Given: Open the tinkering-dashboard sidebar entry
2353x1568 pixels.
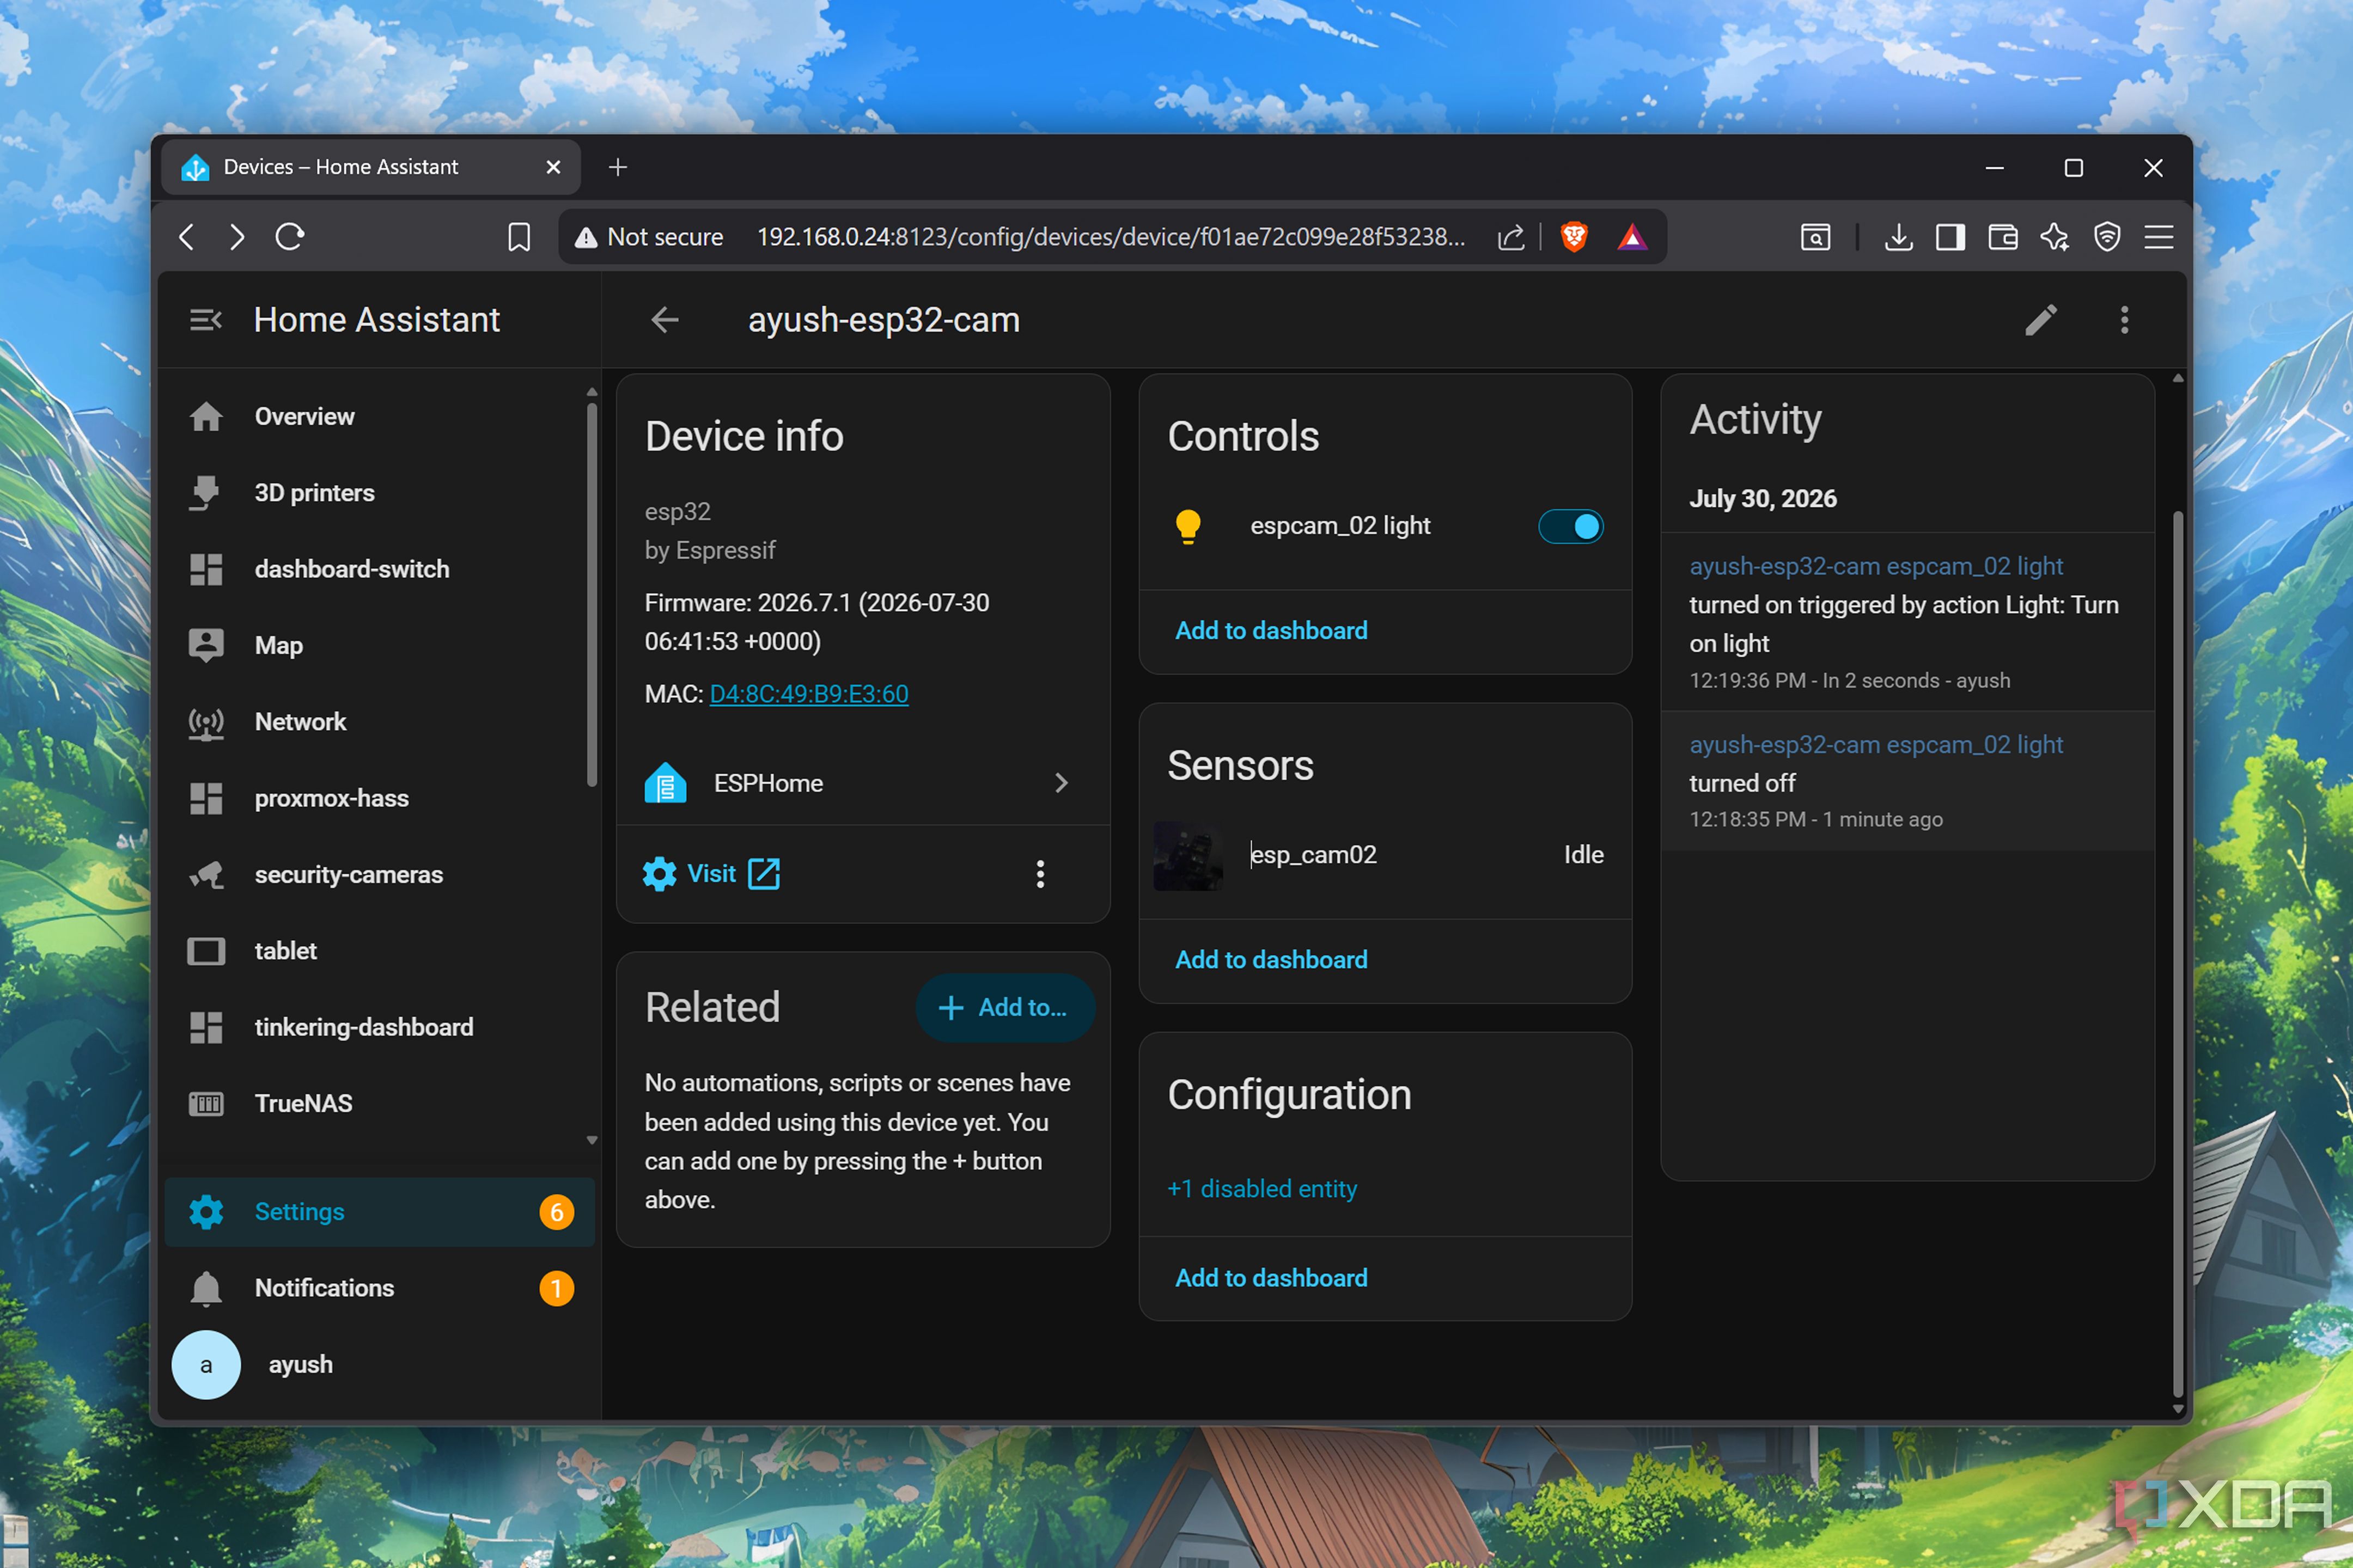Looking at the screenshot, I should [x=380, y=1027].
